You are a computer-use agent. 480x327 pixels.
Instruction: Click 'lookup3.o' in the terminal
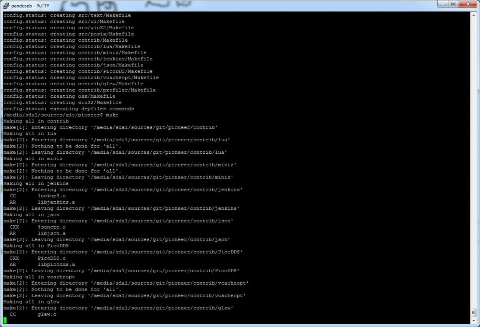tap(51, 196)
